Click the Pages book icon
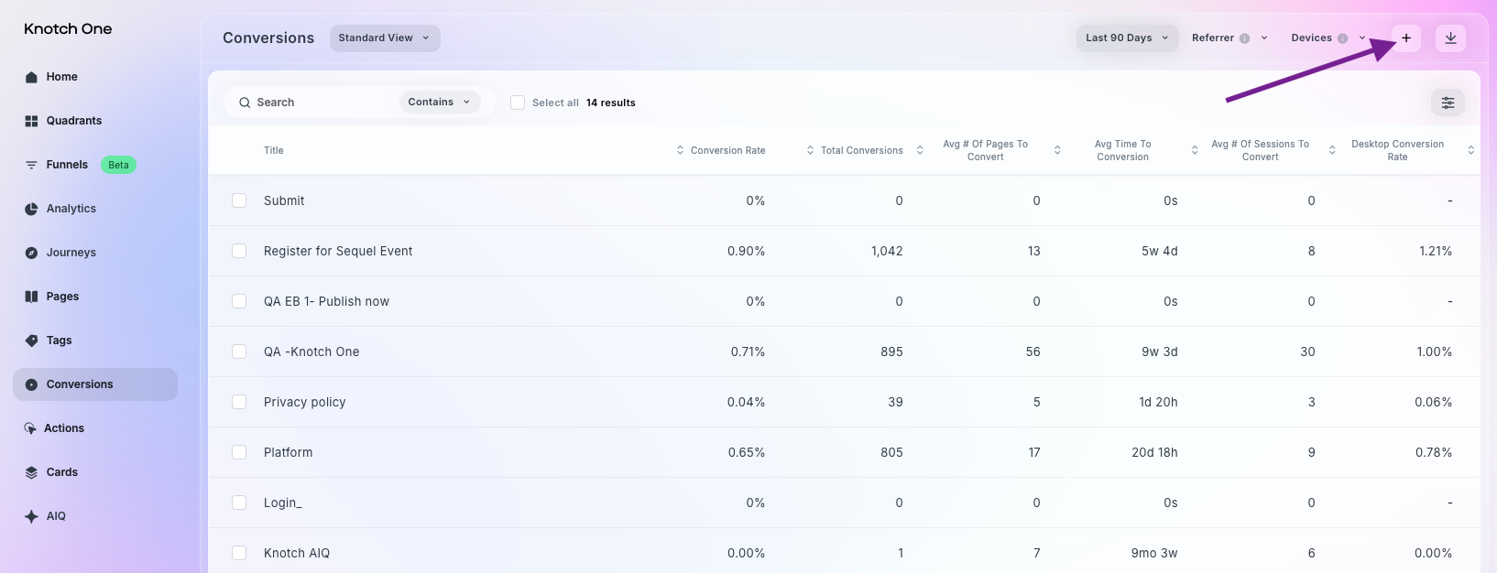 point(31,297)
